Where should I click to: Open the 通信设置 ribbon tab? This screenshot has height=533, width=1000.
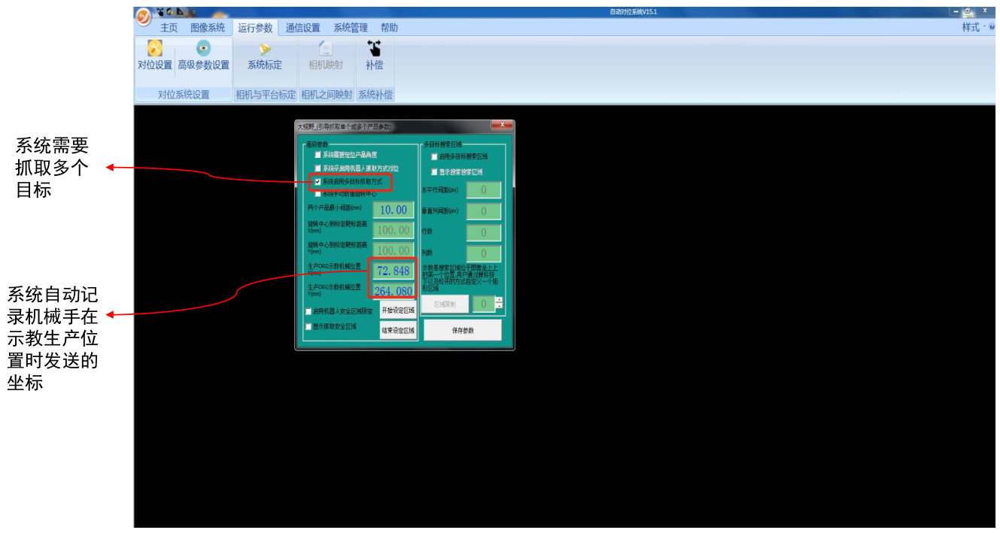[x=302, y=28]
